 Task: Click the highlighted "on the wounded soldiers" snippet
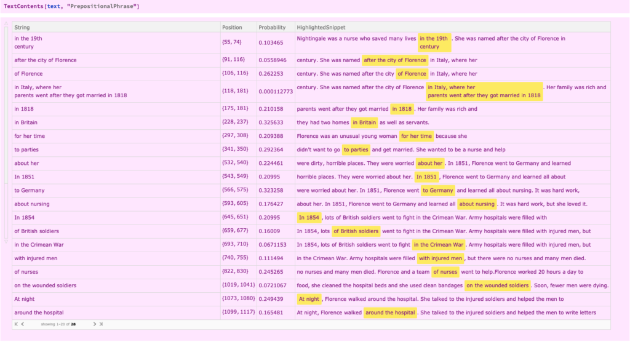[497, 285]
